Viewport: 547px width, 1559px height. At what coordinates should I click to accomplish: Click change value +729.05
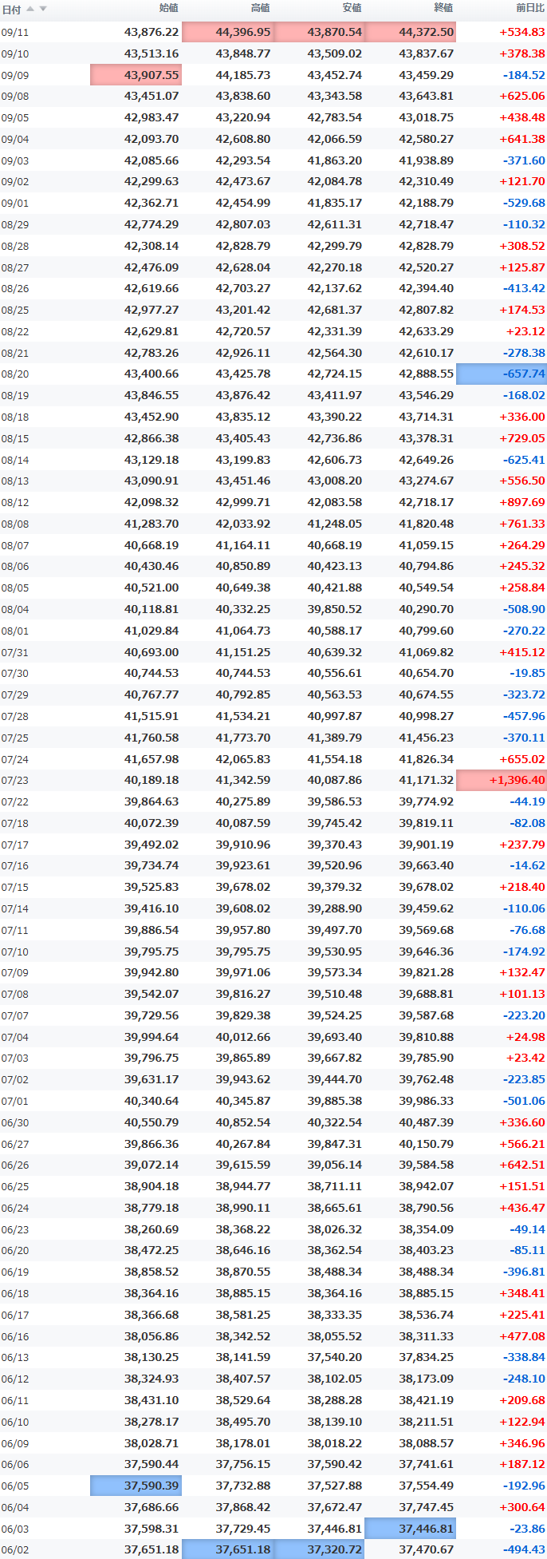click(522, 438)
